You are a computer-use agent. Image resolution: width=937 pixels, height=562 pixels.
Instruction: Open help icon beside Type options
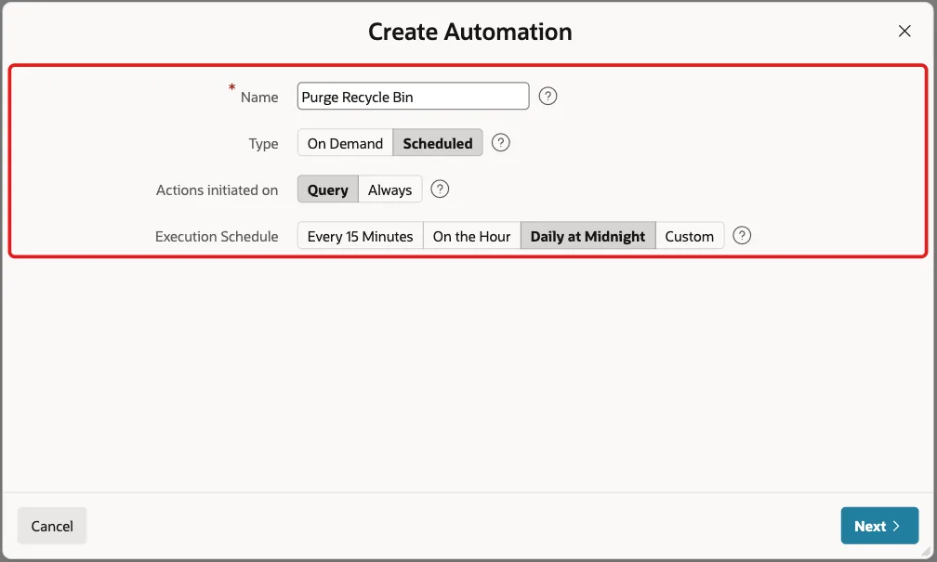point(500,143)
